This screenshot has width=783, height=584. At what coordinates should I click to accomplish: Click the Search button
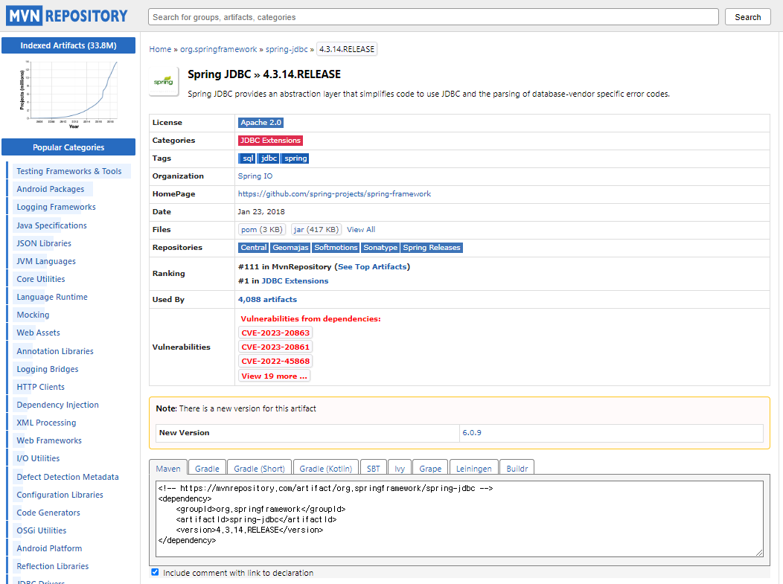tap(747, 17)
